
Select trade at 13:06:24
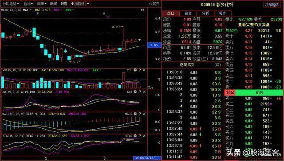[193, 89]
